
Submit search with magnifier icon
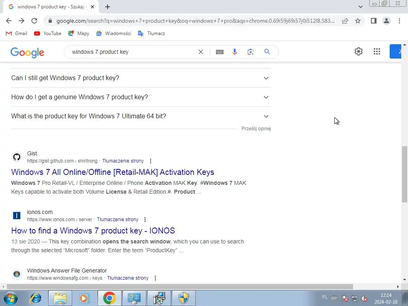tap(267, 52)
